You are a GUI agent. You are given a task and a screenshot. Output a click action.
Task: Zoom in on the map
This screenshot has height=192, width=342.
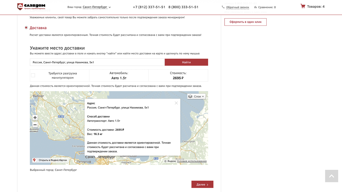coord(35,117)
